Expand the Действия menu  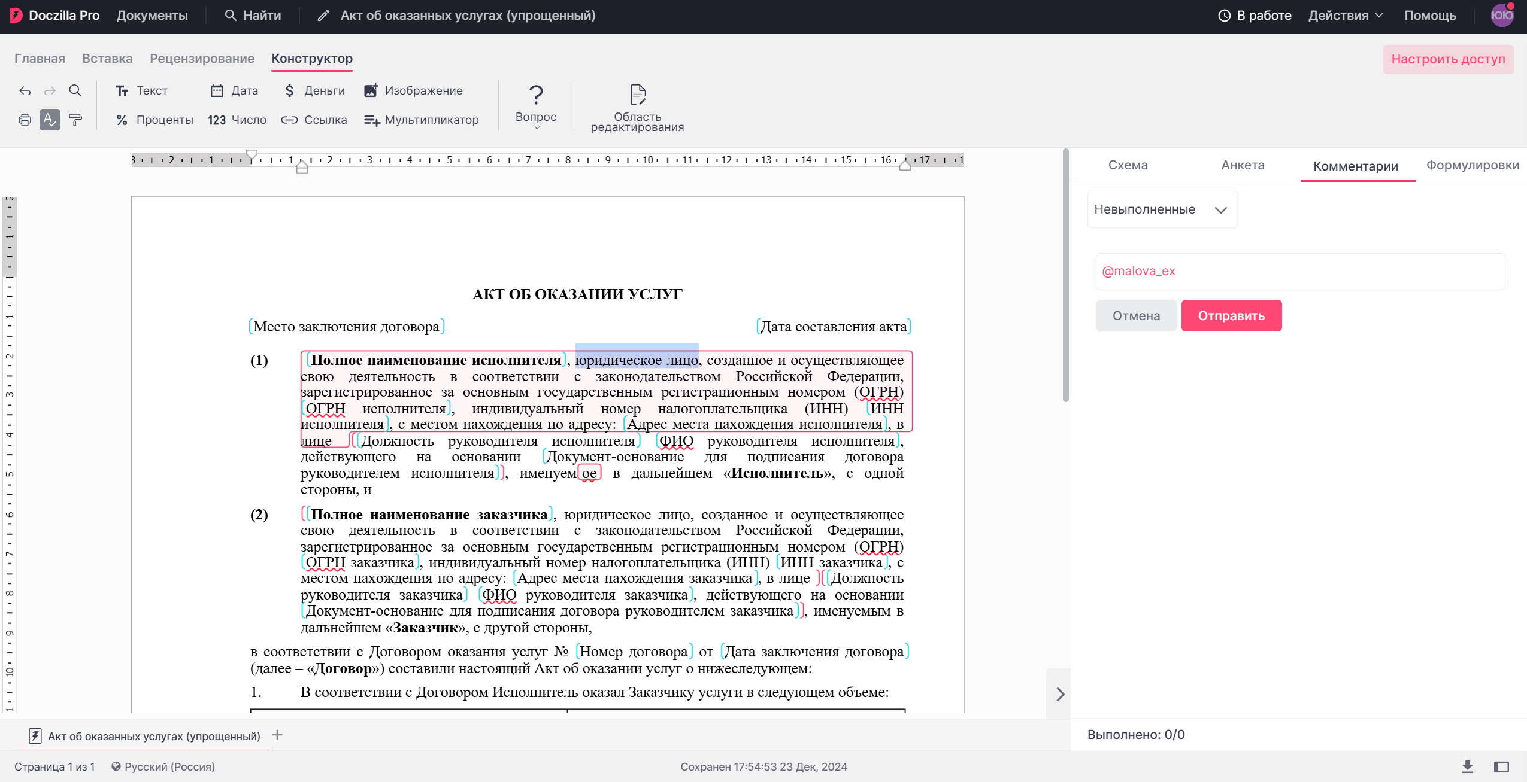click(1346, 16)
